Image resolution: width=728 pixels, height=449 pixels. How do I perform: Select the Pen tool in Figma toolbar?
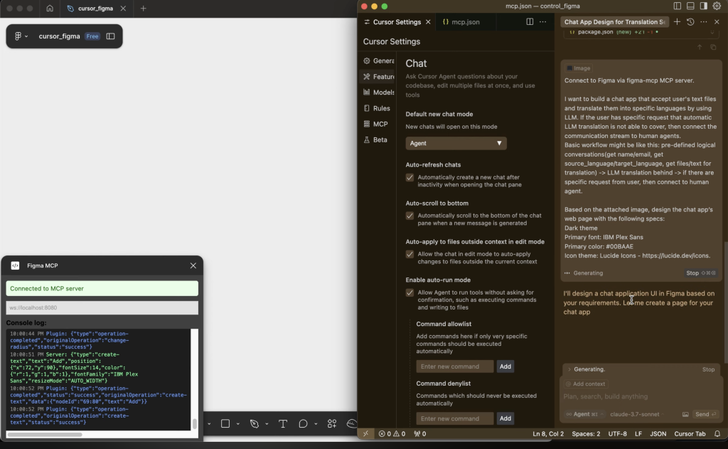254,424
